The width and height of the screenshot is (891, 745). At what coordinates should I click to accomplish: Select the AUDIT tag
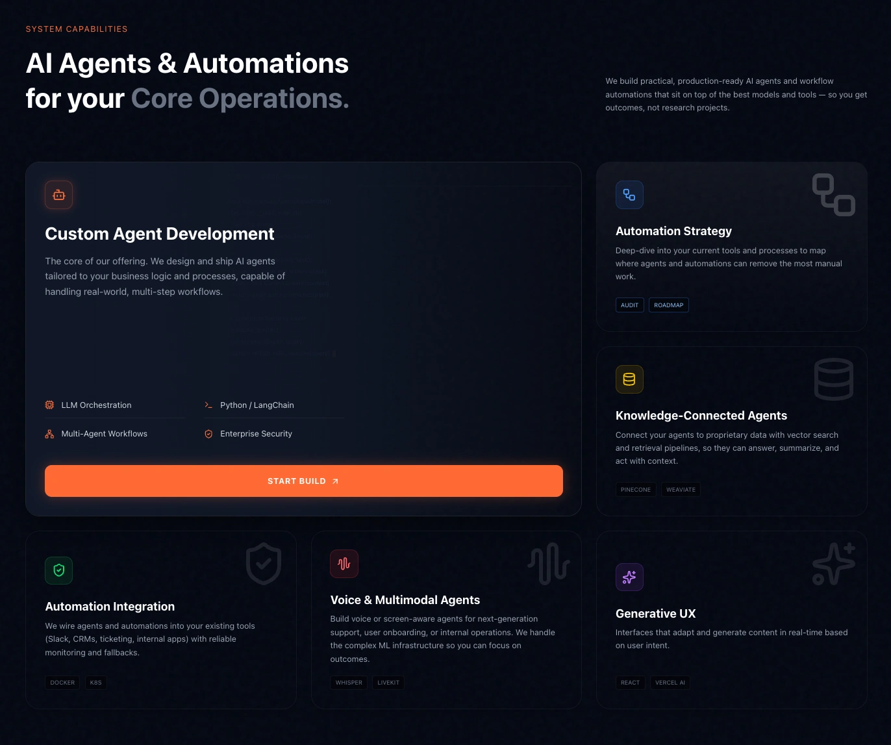[630, 305]
